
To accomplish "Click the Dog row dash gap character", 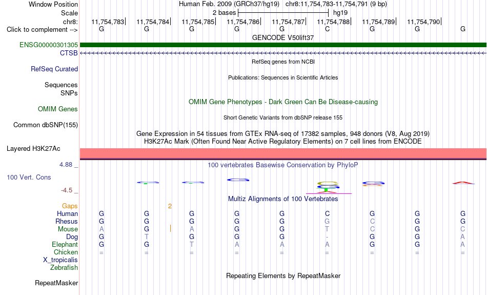I will click(327, 237).
